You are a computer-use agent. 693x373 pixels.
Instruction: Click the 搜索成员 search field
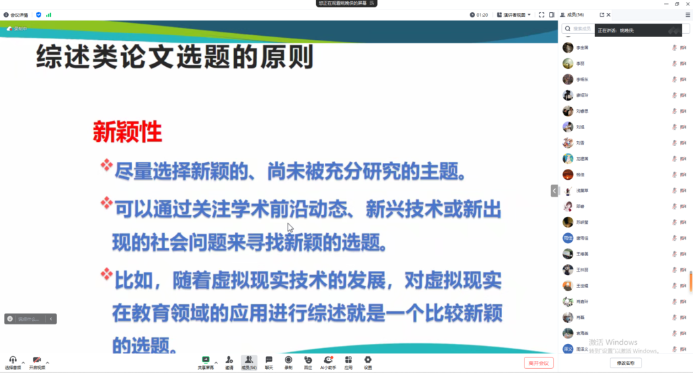[581, 29]
